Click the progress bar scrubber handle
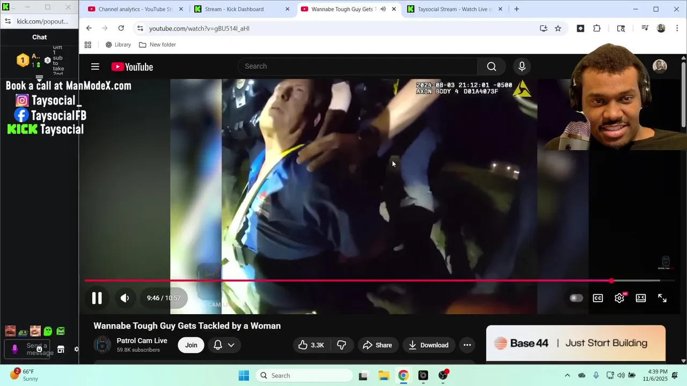 pyautogui.click(x=611, y=280)
